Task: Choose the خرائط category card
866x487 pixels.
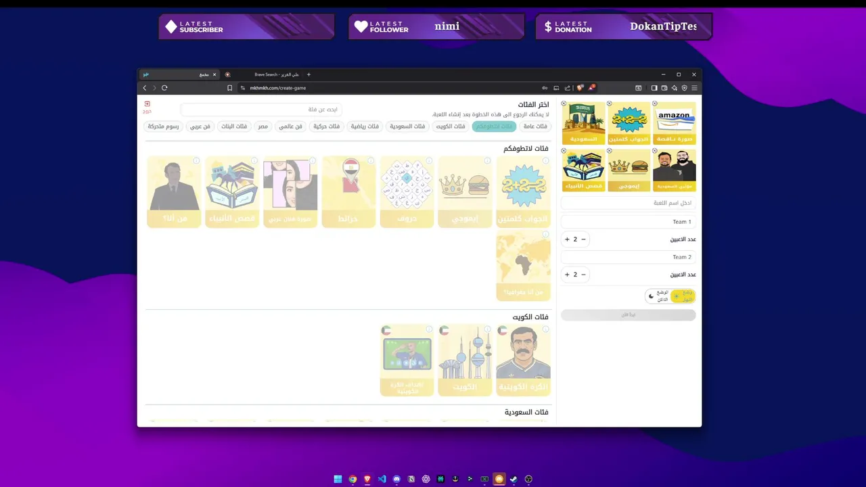Action: [x=348, y=192]
